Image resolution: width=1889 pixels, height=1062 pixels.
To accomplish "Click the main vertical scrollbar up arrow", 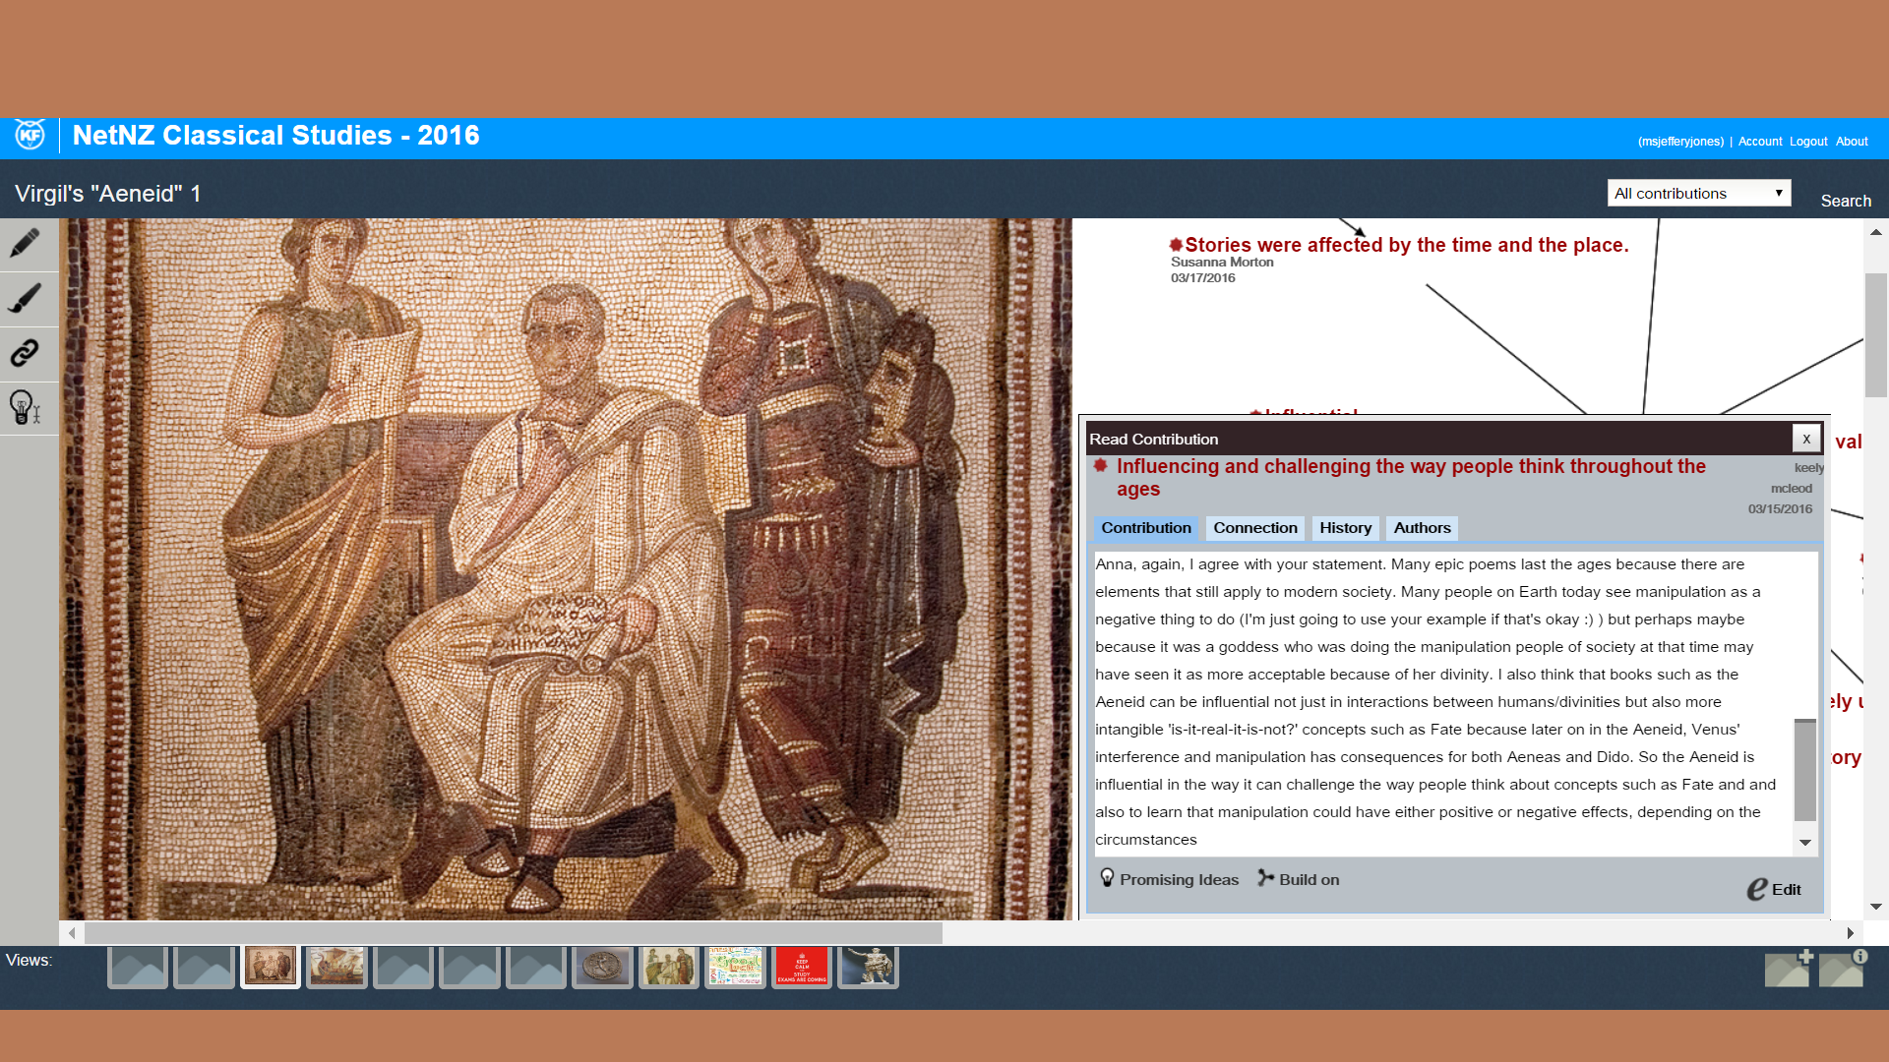I will pos(1876,233).
